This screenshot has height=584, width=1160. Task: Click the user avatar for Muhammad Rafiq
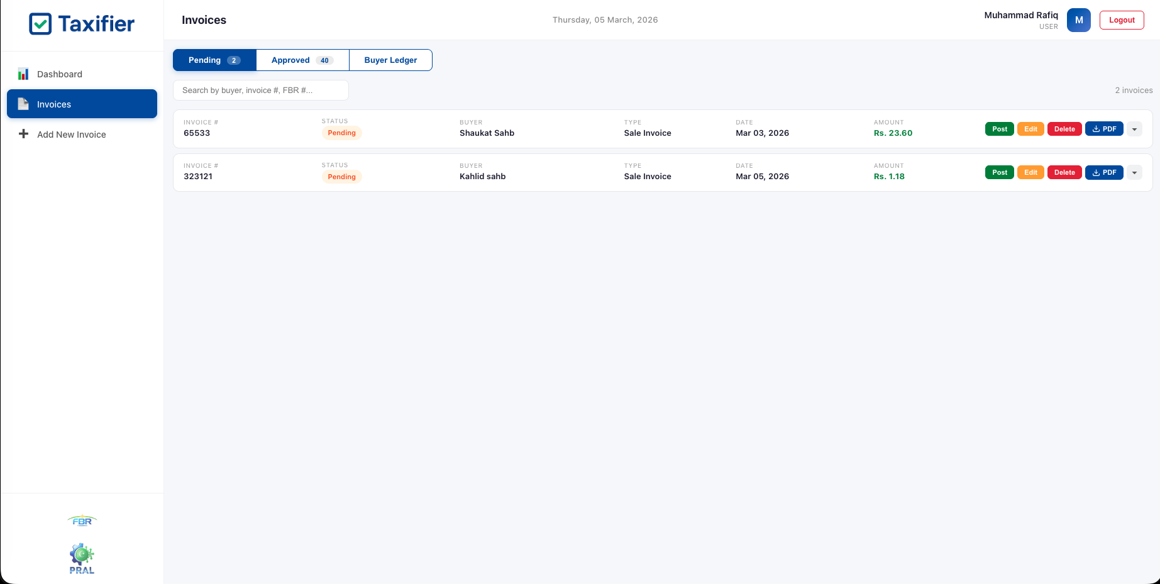pyautogui.click(x=1078, y=19)
